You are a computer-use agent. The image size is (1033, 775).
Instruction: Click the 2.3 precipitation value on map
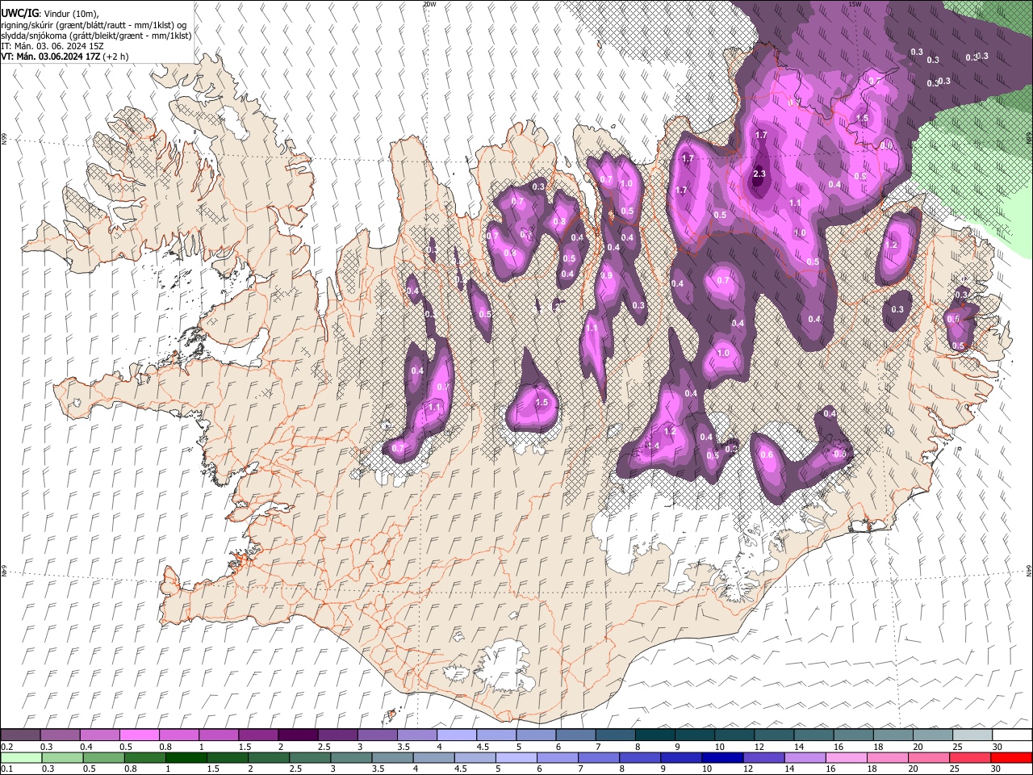click(x=759, y=174)
